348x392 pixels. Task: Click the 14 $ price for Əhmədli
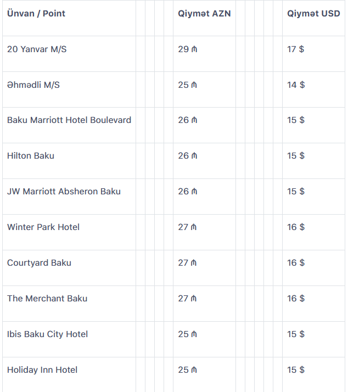click(296, 85)
